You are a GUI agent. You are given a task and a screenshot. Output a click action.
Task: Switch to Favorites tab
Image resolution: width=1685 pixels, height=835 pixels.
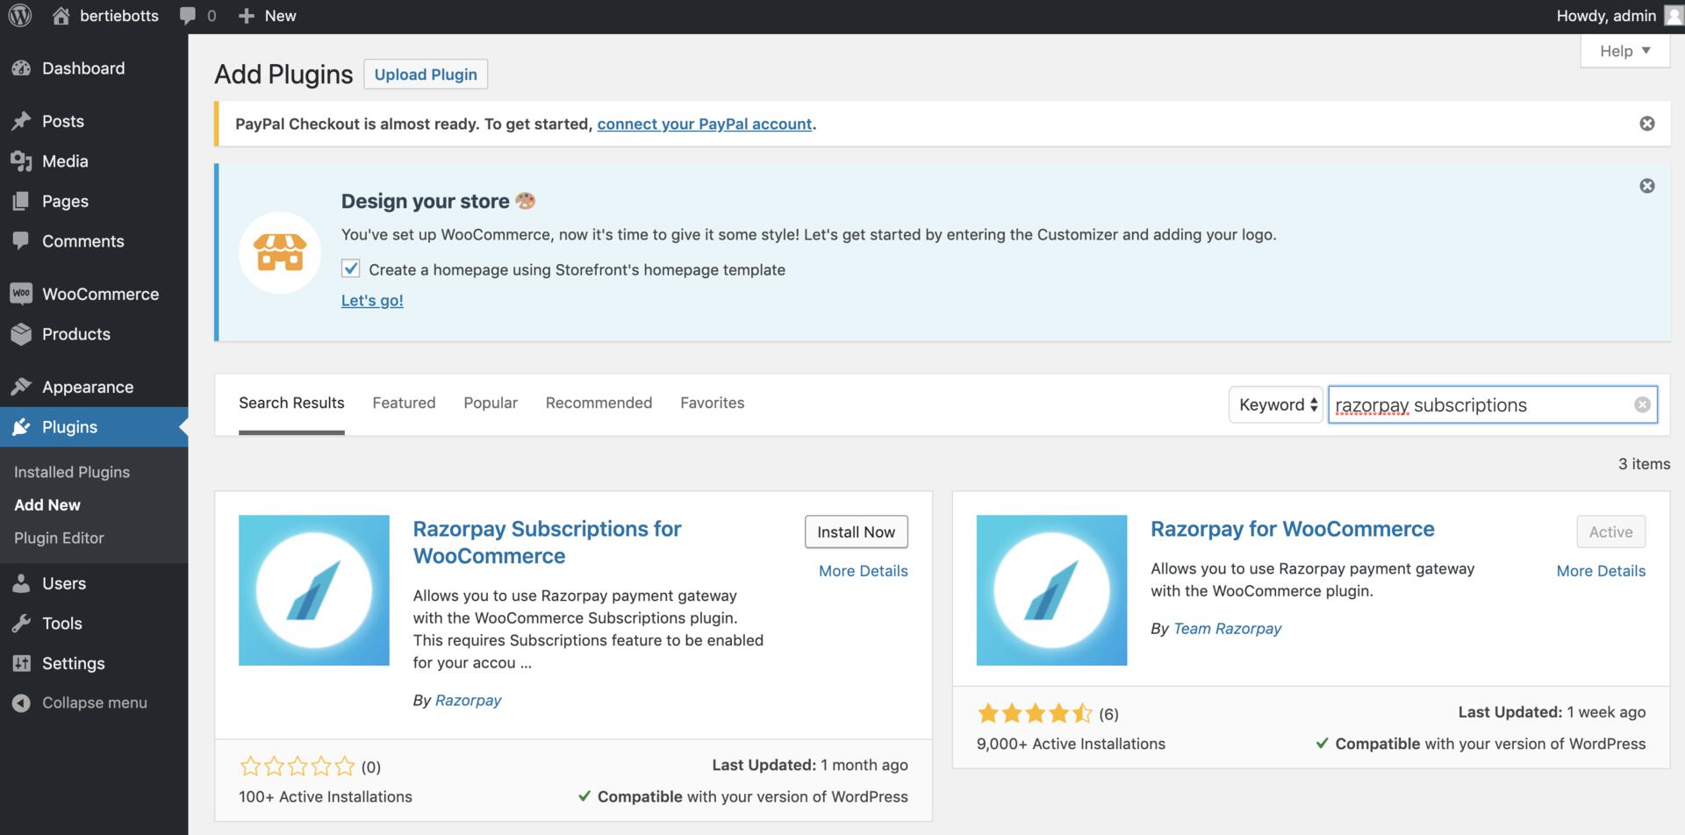[x=712, y=403]
